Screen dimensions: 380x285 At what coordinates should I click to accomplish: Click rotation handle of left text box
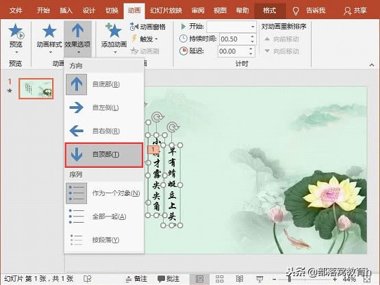pyautogui.click(x=157, y=117)
